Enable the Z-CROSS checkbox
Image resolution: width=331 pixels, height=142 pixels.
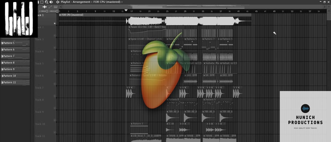click(47, 11)
